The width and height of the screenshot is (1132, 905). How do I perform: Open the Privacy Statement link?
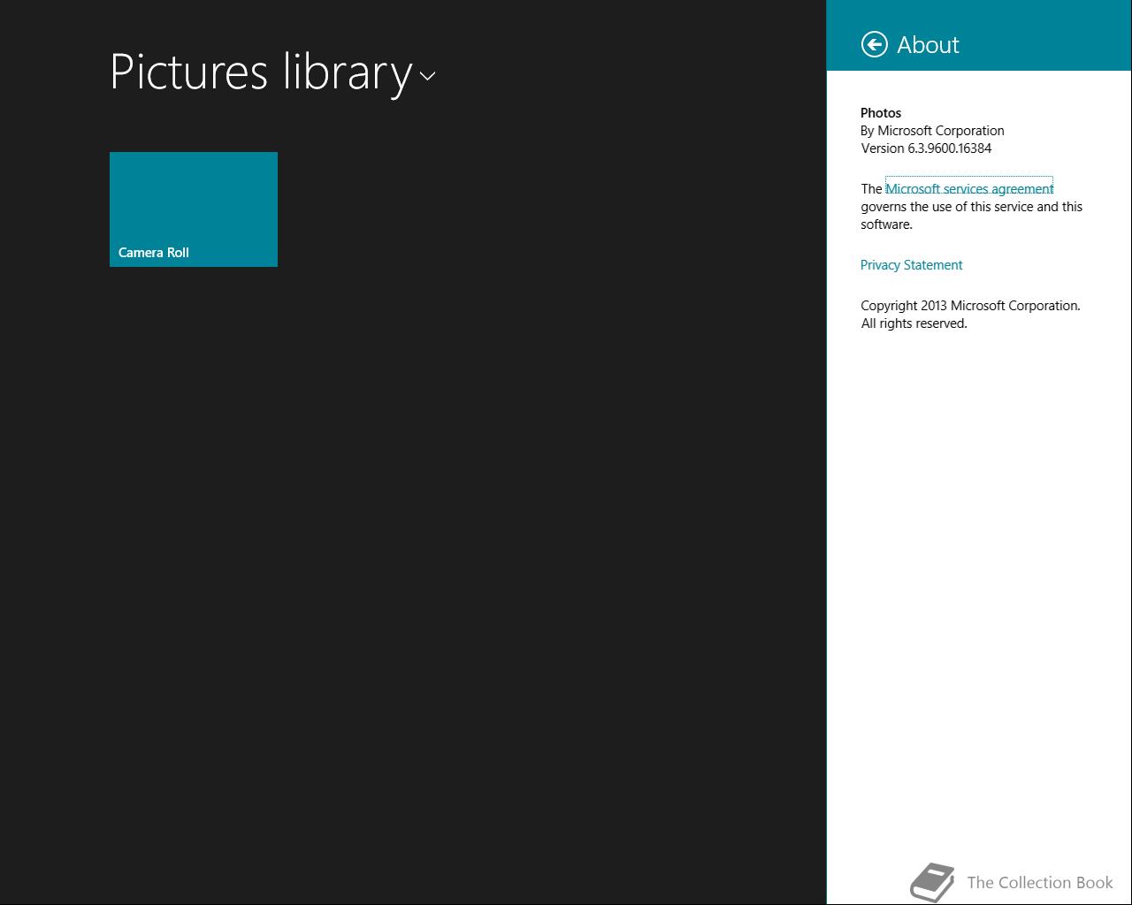911,265
